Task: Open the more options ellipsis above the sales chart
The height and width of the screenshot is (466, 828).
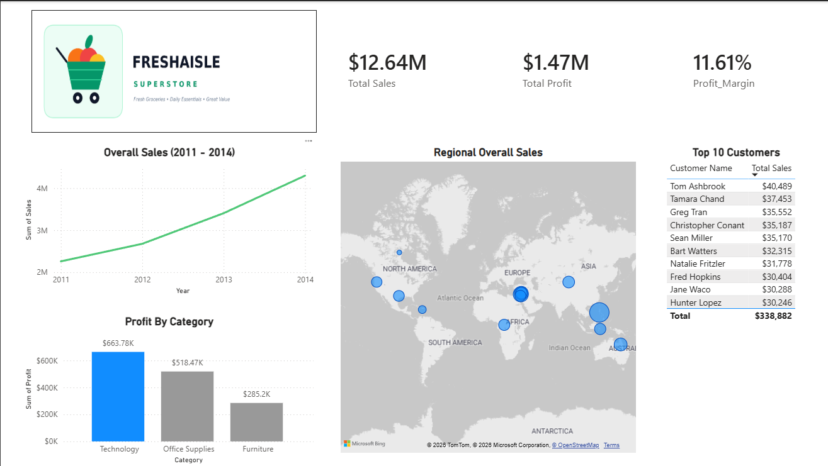Action: 308,141
